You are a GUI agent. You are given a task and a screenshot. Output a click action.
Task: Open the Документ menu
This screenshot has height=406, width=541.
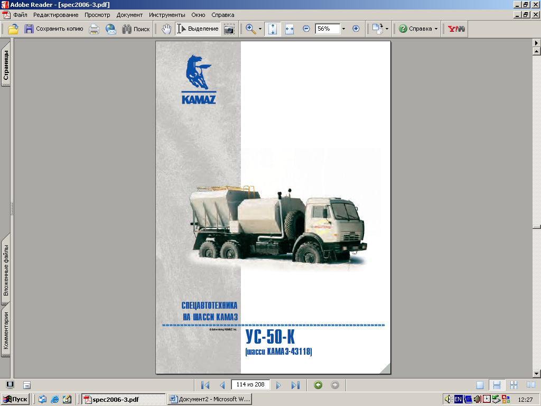tap(130, 15)
